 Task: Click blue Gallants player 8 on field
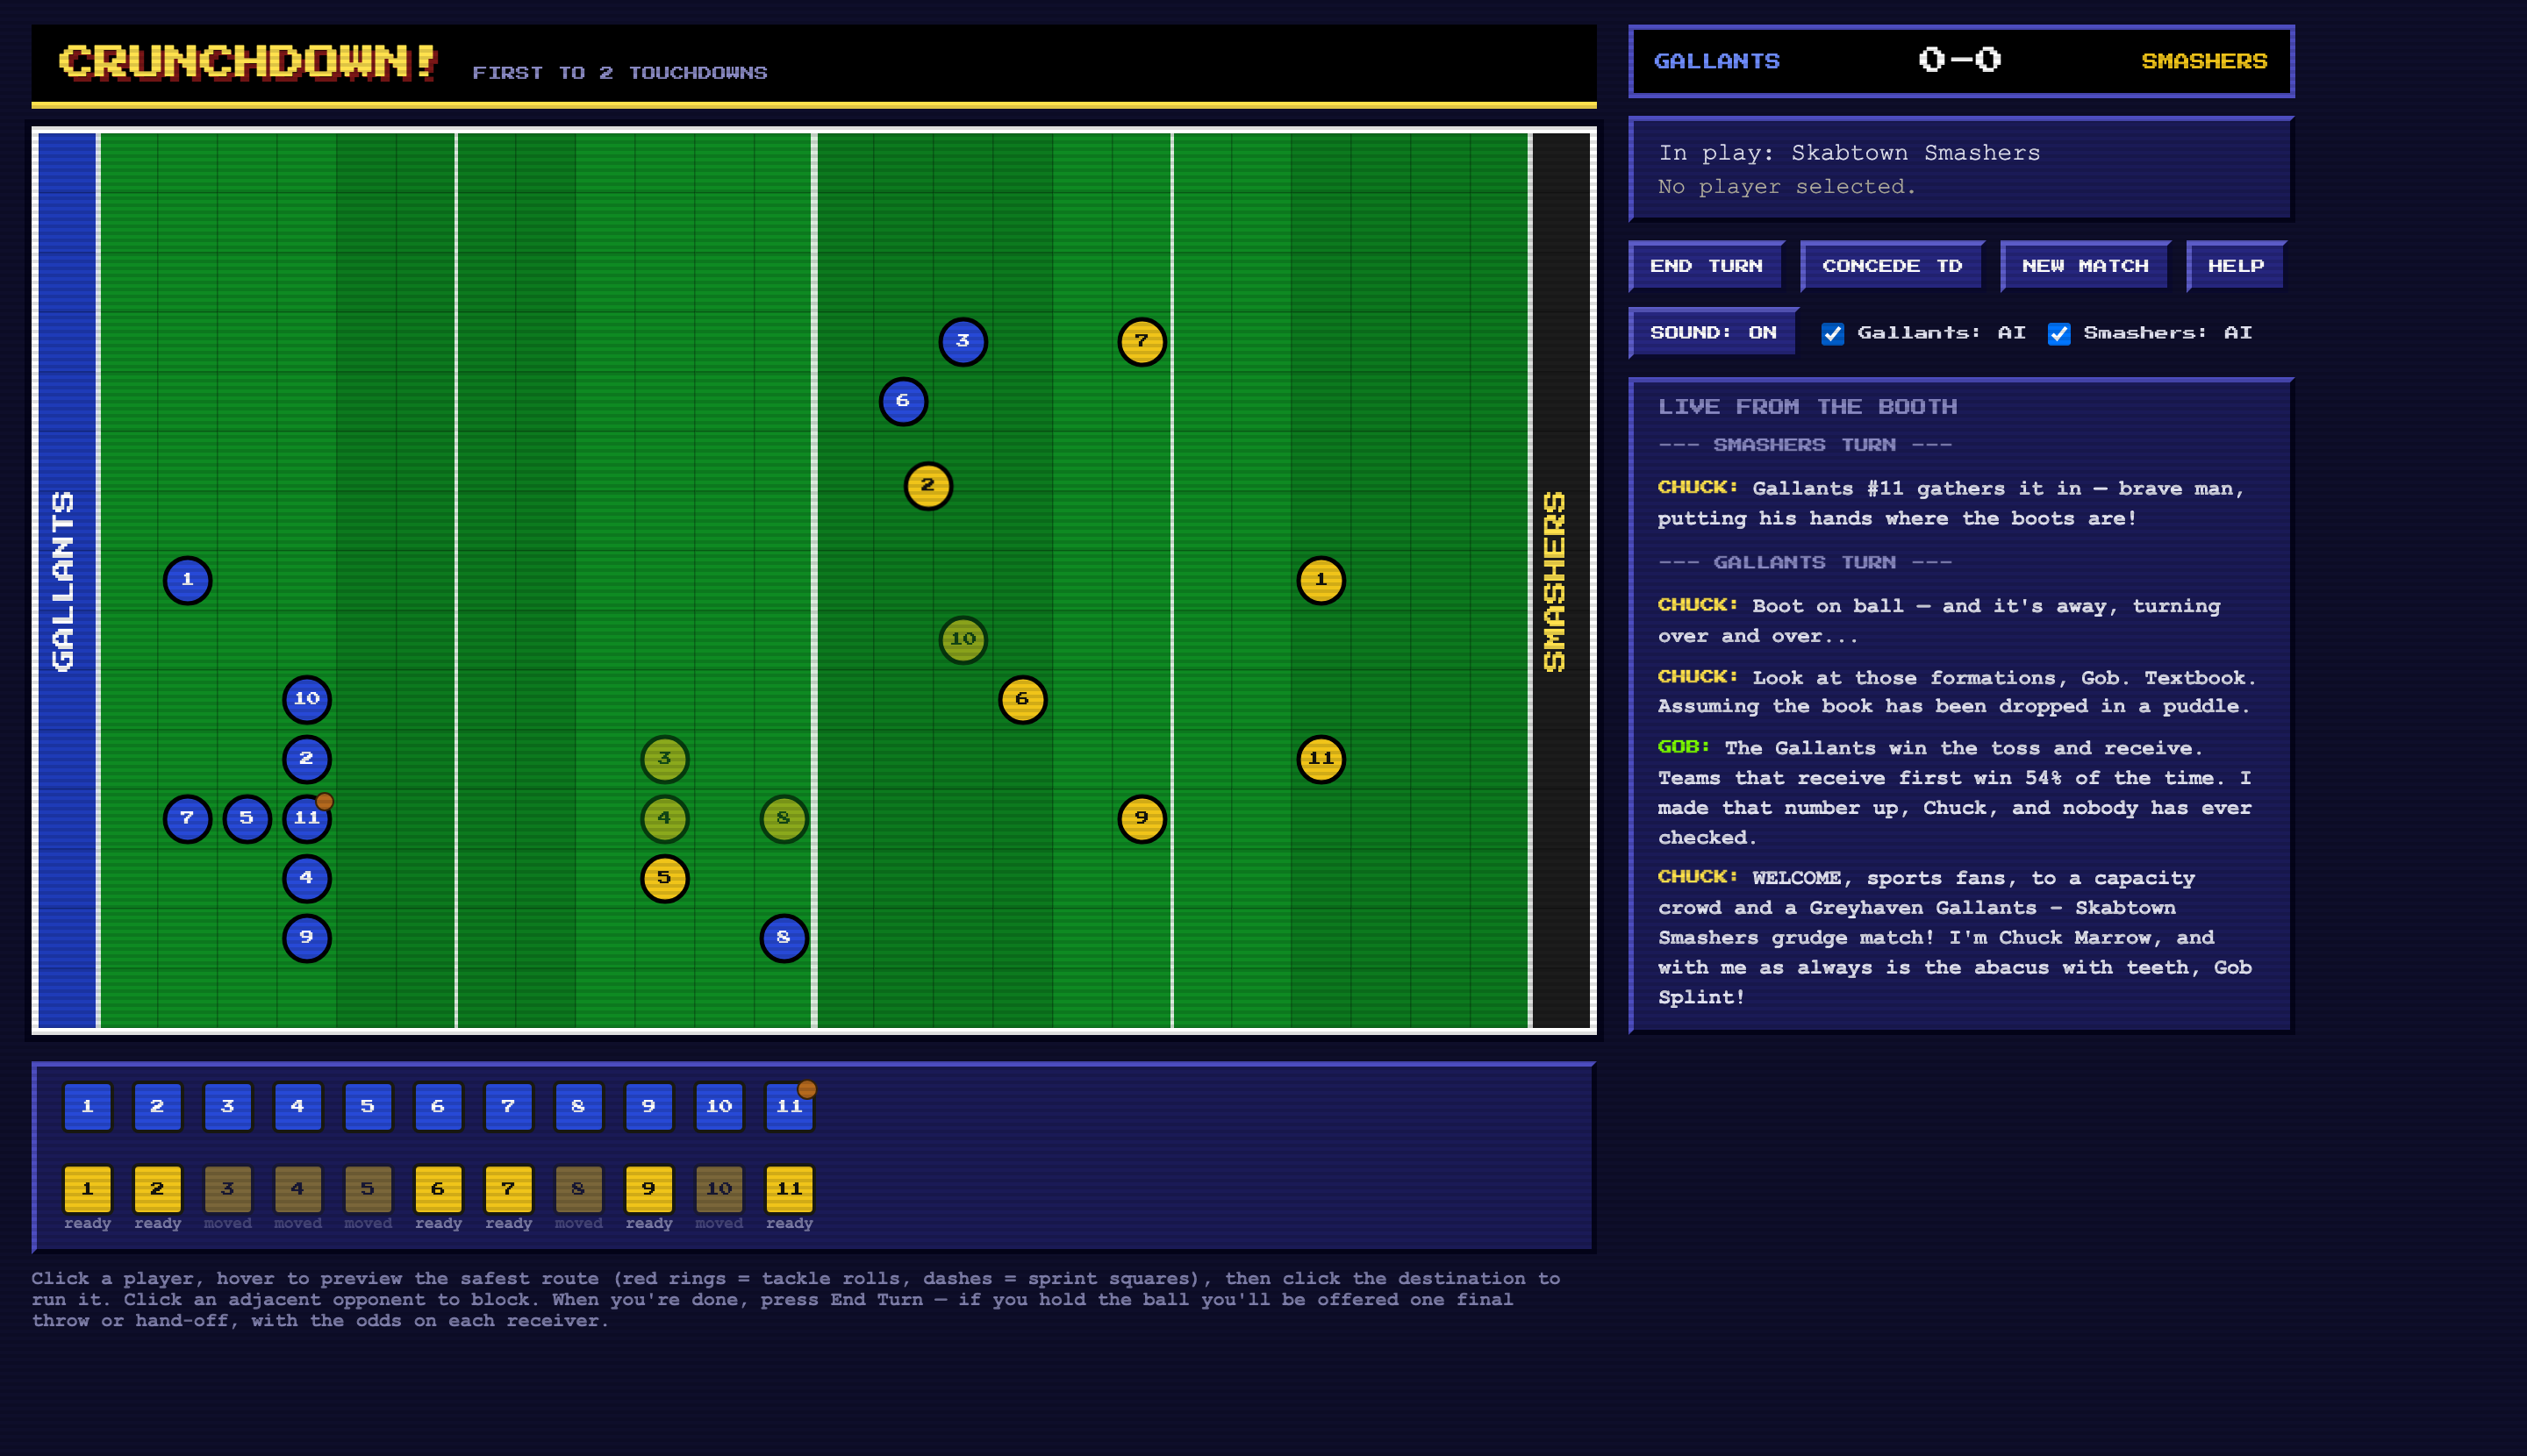pyautogui.click(x=784, y=938)
